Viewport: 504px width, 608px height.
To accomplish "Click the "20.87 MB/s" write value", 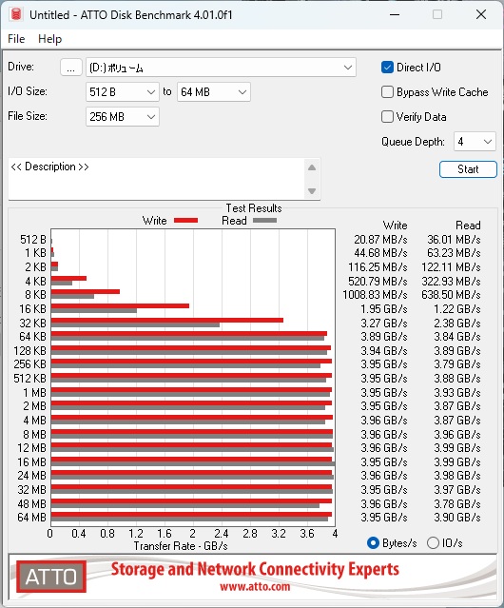I will coord(380,240).
